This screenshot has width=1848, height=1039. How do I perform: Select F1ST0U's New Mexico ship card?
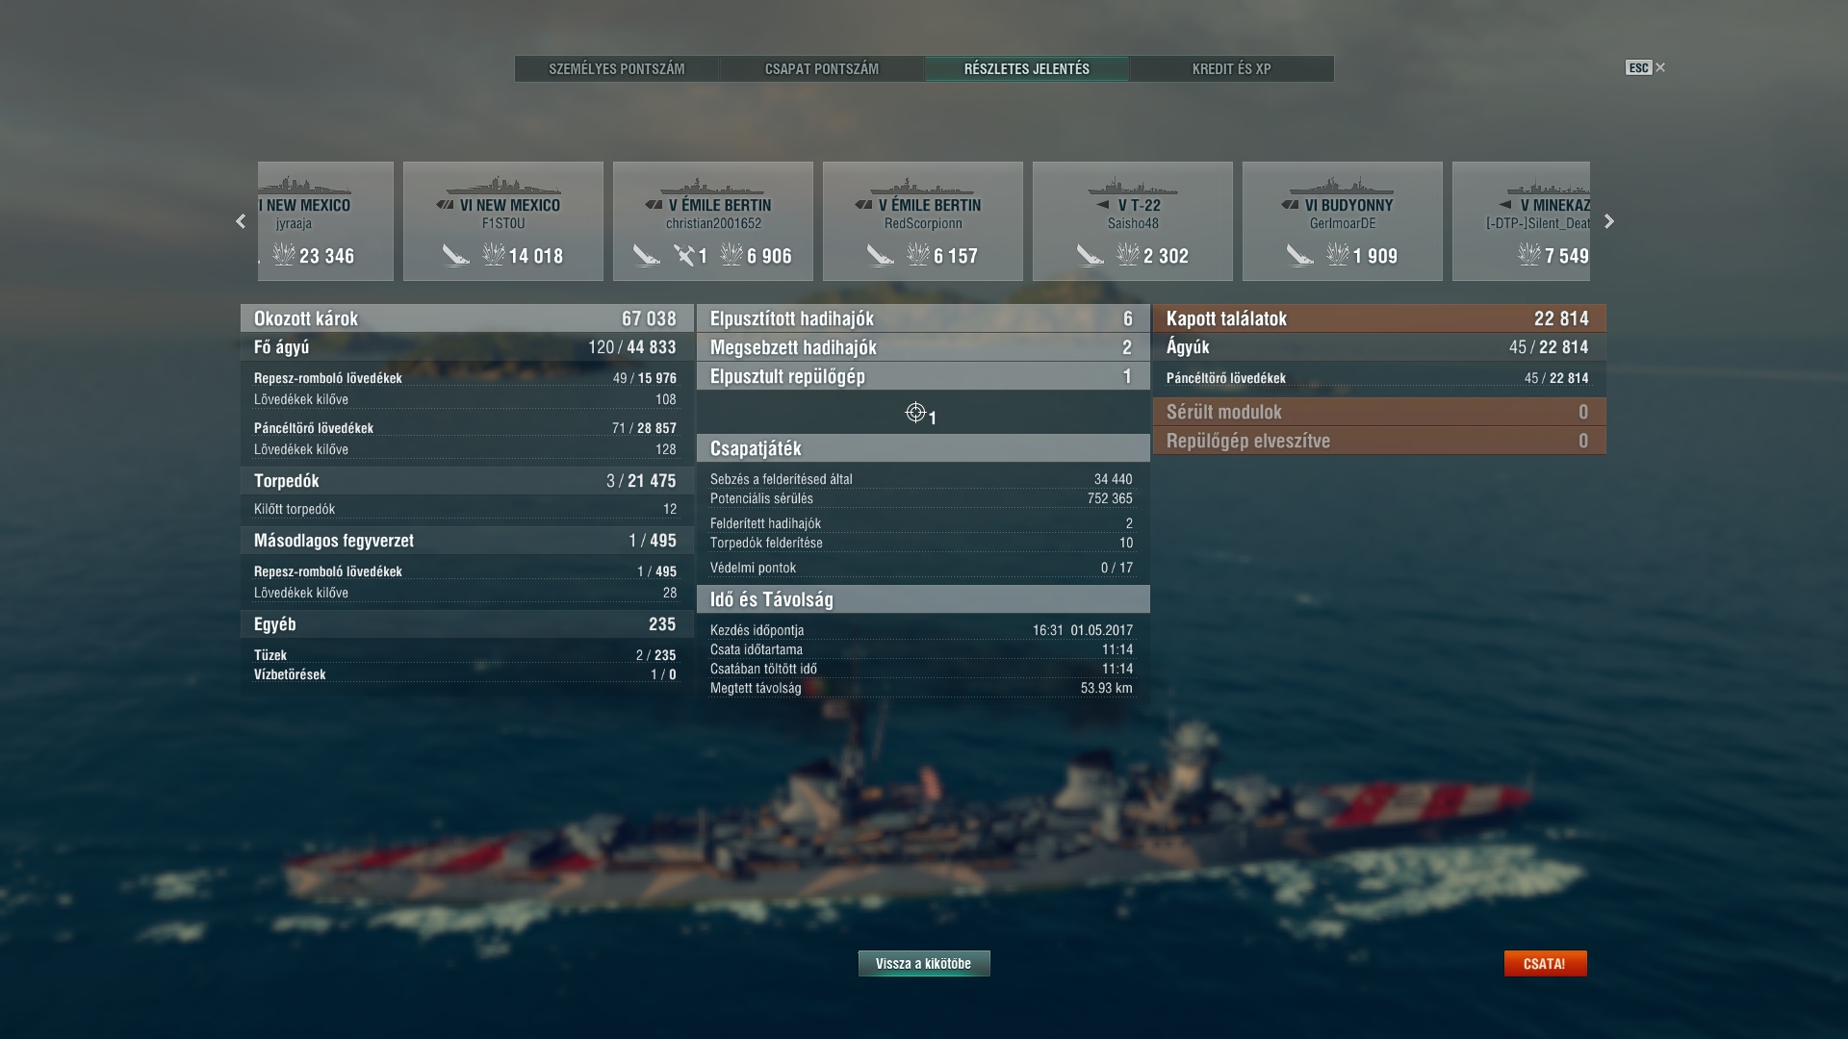click(503, 221)
